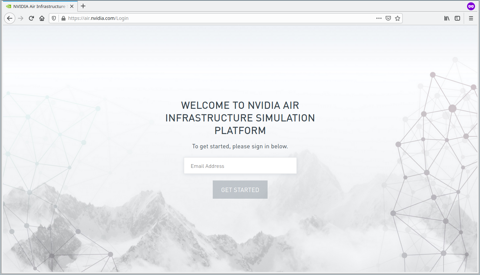Viewport: 480px width, 275px height.
Task: Open page actions ellipsis menu
Action: click(x=379, y=18)
